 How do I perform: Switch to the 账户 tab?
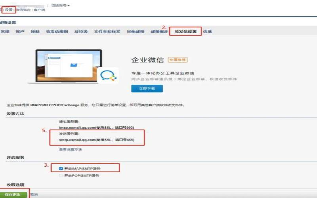click(x=20, y=32)
